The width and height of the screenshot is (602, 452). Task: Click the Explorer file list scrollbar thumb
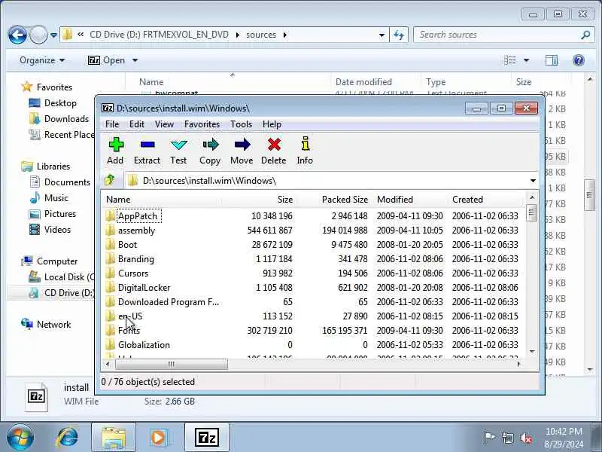coord(589,195)
